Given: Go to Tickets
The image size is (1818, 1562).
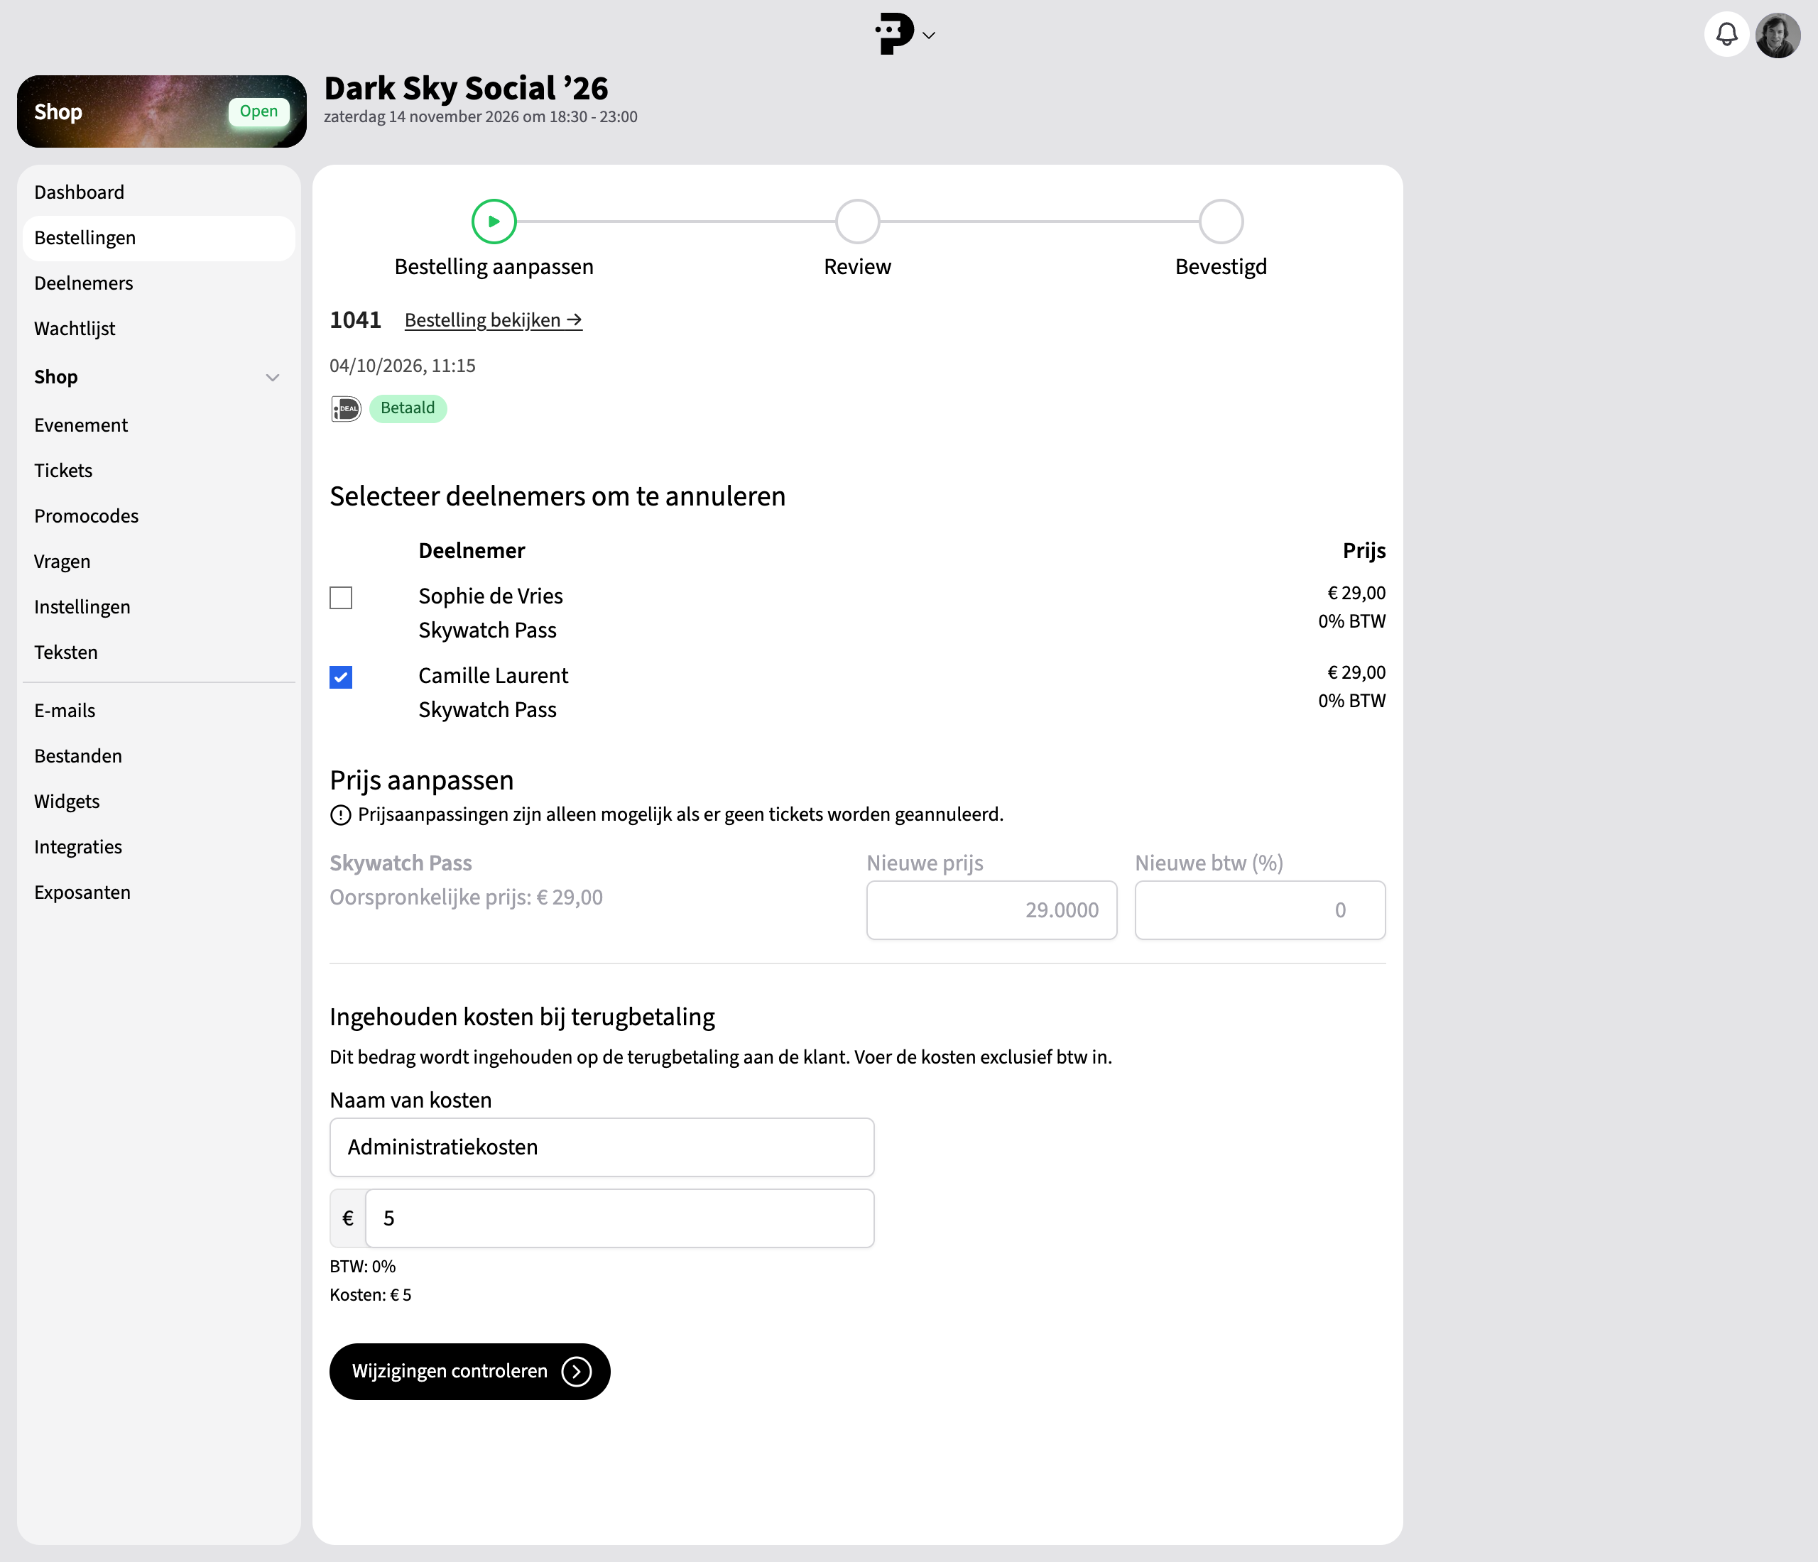Looking at the screenshot, I should point(159,471).
